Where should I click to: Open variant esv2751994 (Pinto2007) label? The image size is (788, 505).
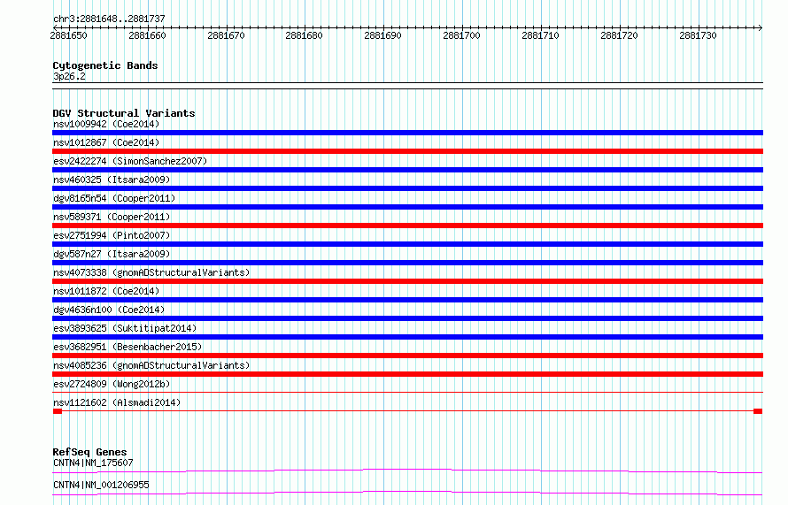click(x=112, y=235)
